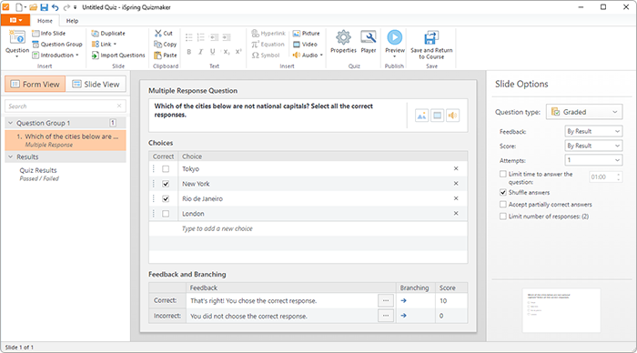Viewport: 637px width, 353px height.
Task: Open the Score dropdown
Action: [x=593, y=146]
